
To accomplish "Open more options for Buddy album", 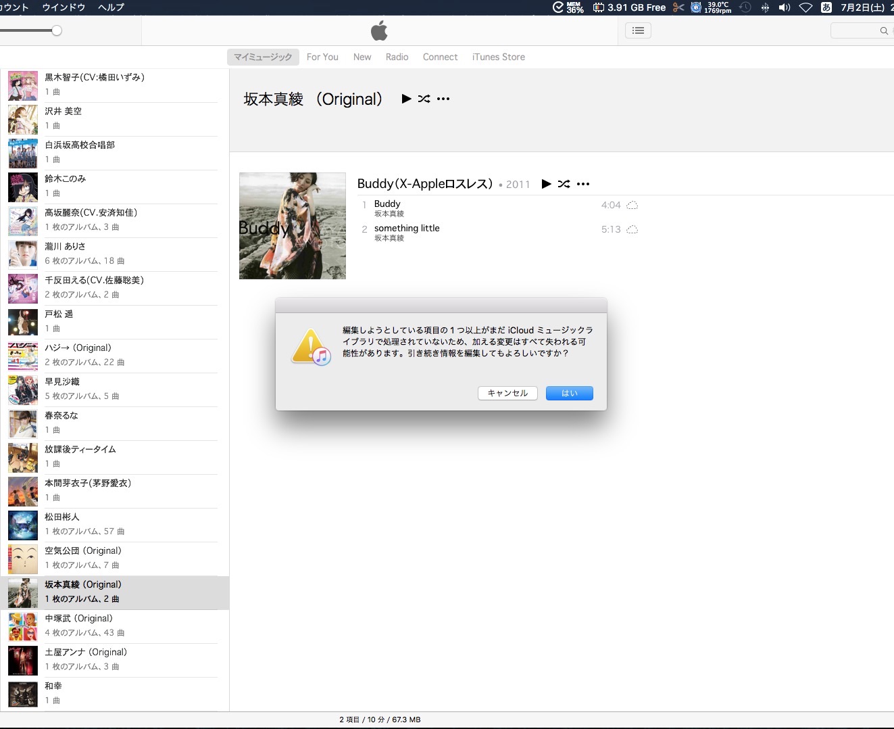I will [x=583, y=184].
